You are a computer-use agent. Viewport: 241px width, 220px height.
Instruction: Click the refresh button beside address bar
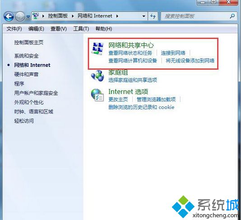point(153,16)
